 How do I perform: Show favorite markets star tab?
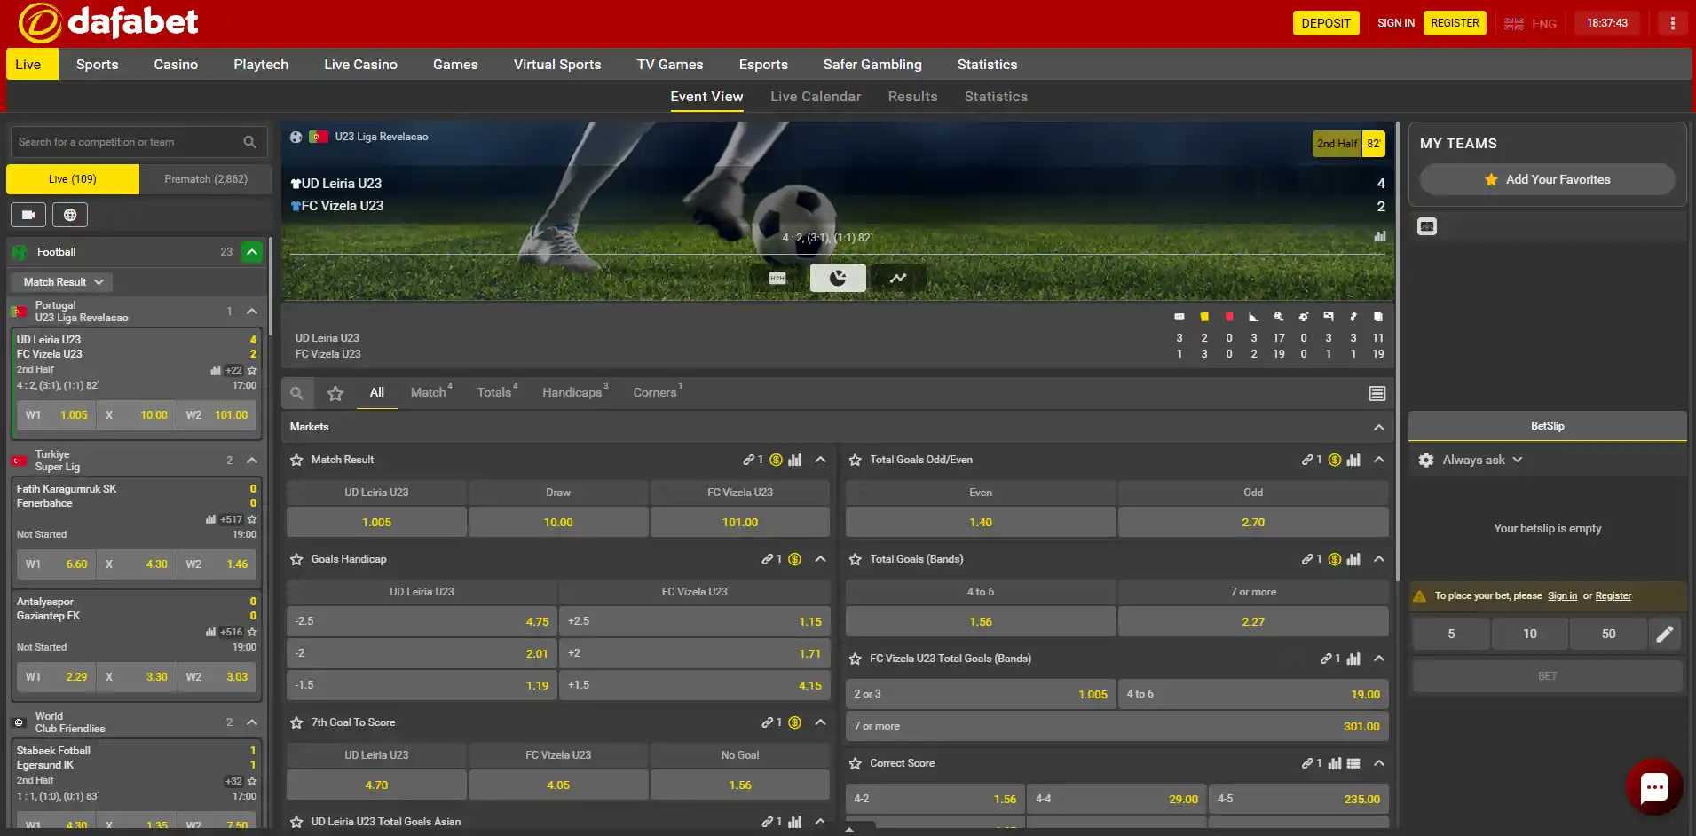click(335, 393)
